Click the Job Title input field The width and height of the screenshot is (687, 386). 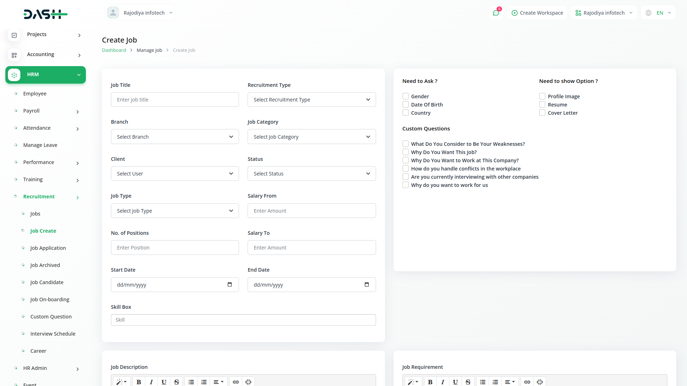175,100
